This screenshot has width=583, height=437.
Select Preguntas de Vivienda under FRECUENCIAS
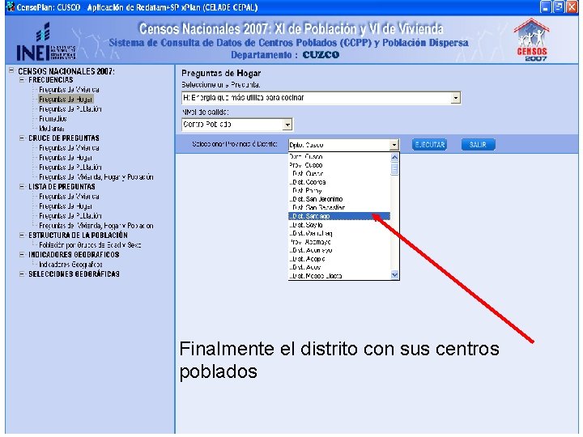69,90
